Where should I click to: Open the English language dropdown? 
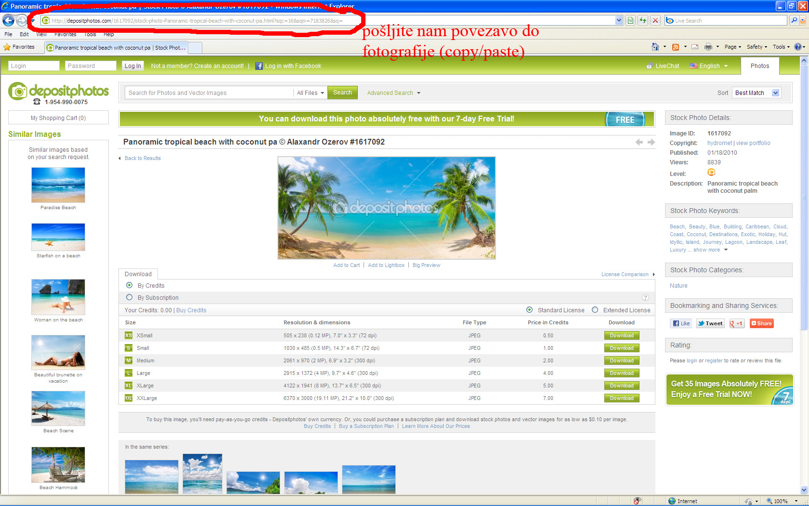tap(709, 66)
